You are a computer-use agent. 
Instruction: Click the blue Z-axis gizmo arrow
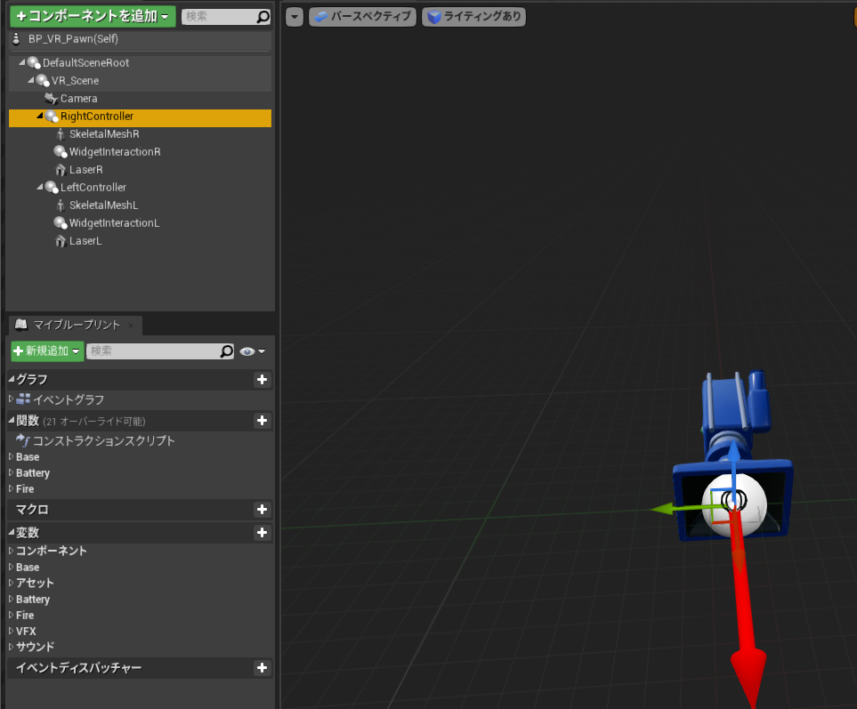point(733,452)
